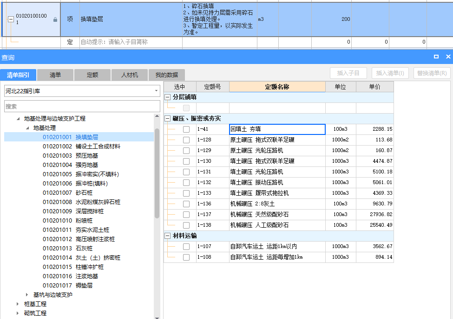Image resolution: width=453 pixels, height=319 pixels.
Task: Expand the 砌筑工程 tree node
Action: pos(18,313)
